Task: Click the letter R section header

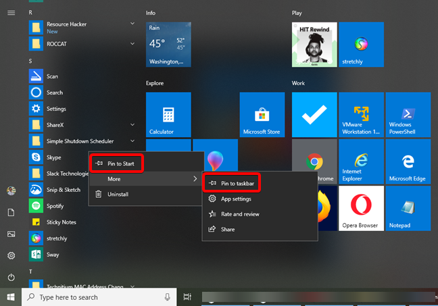Action: pyautogui.click(x=30, y=13)
